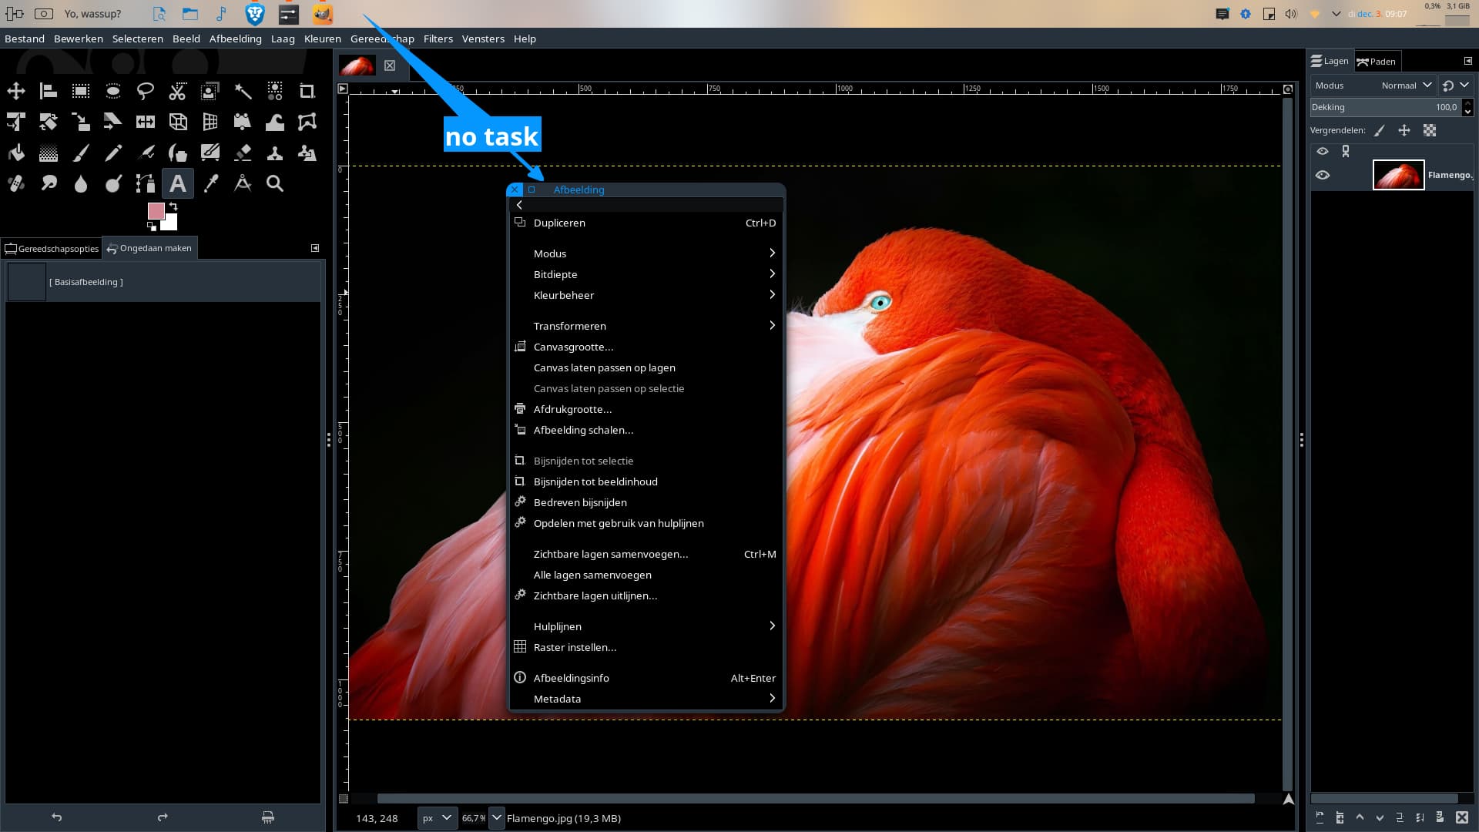Image resolution: width=1479 pixels, height=832 pixels.
Task: Select the Fuzzy Select (magic wand) tool
Action: pyautogui.click(x=243, y=91)
